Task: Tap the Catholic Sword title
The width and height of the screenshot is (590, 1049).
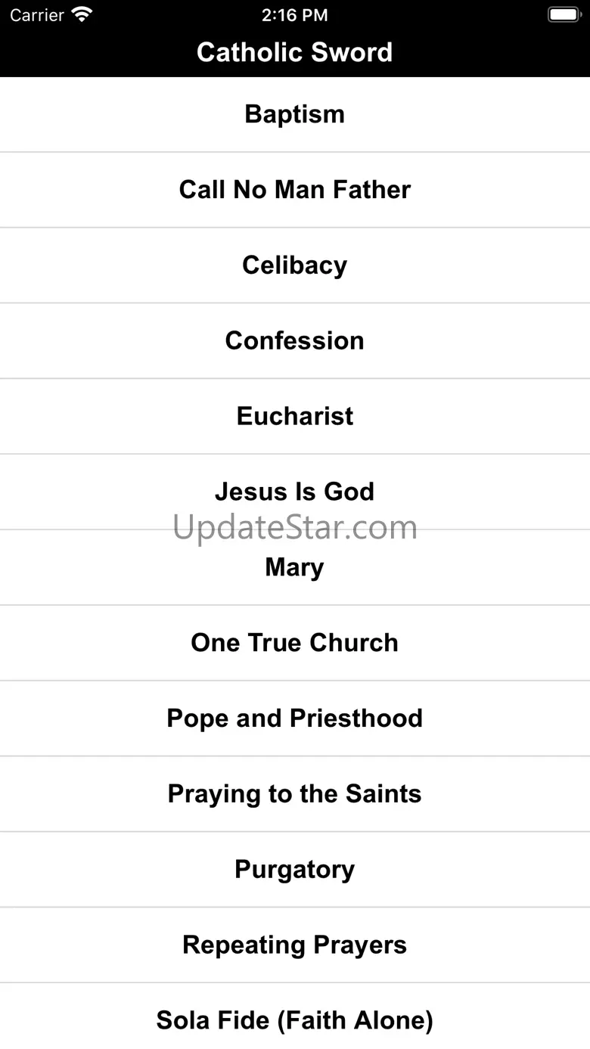Action: 294,52
